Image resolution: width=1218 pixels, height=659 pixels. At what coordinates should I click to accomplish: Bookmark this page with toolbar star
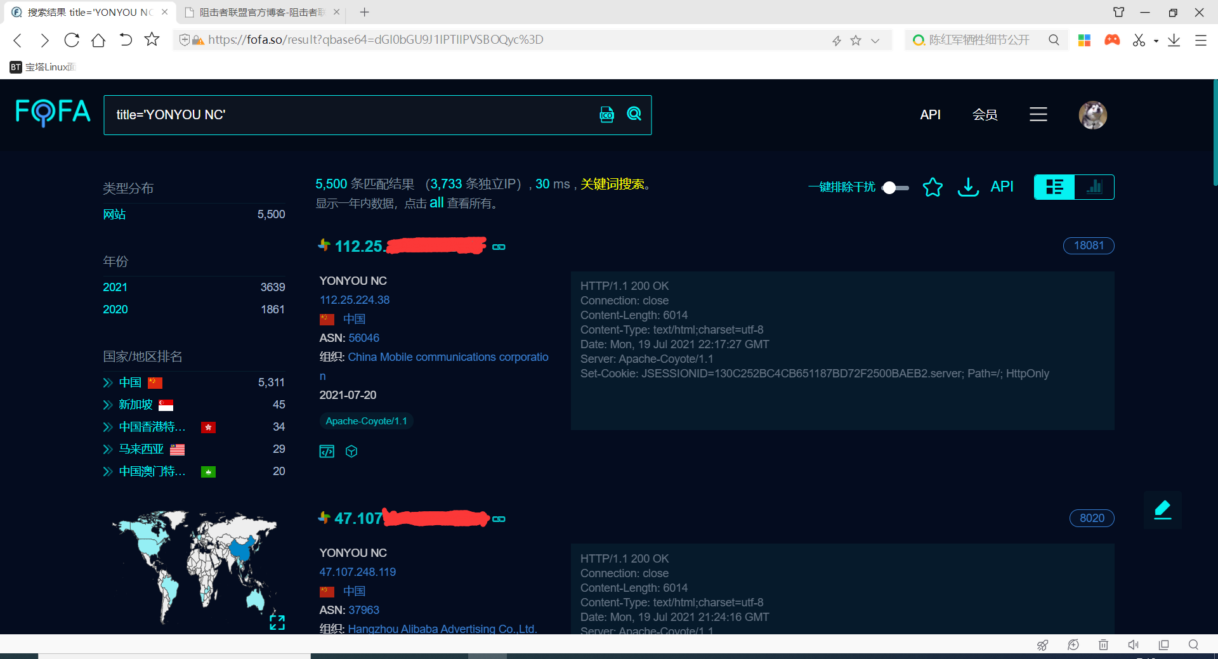(152, 39)
